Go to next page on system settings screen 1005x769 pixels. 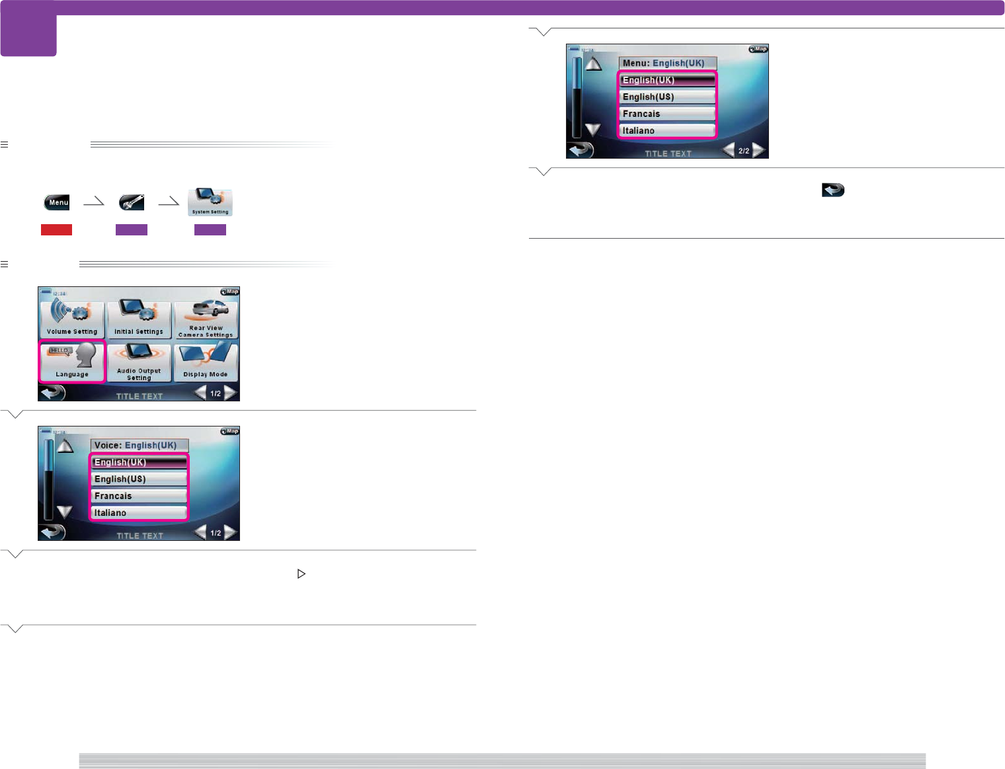pos(231,393)
